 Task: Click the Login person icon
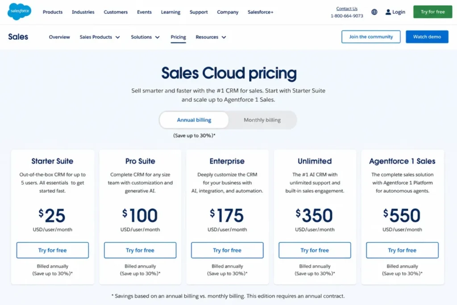coord(388,12)
